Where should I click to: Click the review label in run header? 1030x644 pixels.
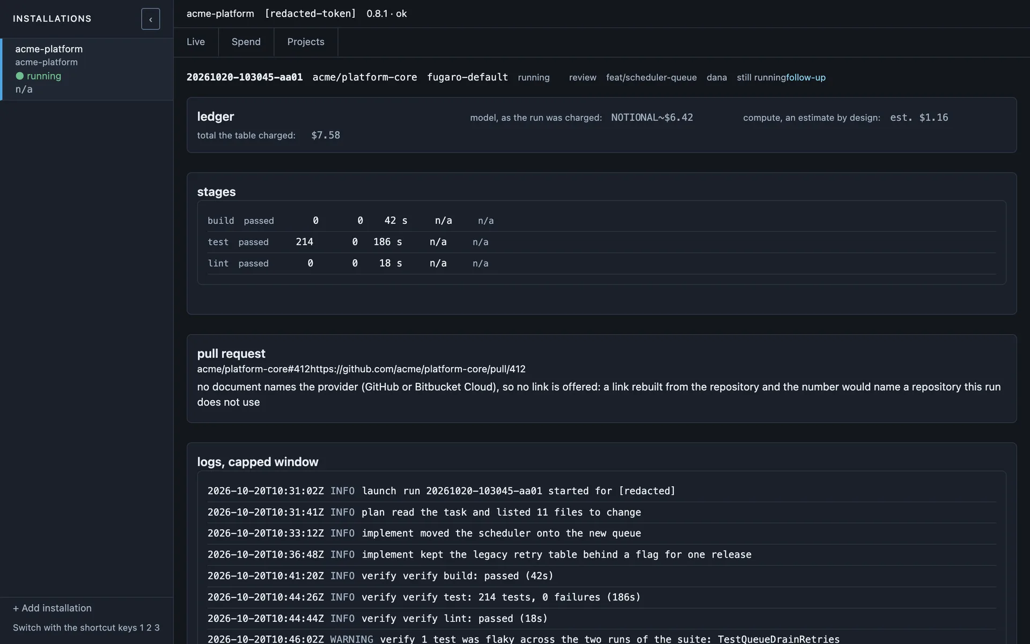coord(583,77)
